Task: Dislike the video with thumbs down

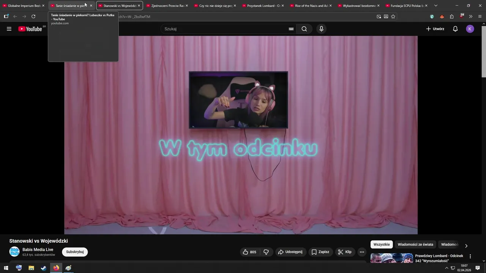Action: pyautogui.click(x=266, y=252)
